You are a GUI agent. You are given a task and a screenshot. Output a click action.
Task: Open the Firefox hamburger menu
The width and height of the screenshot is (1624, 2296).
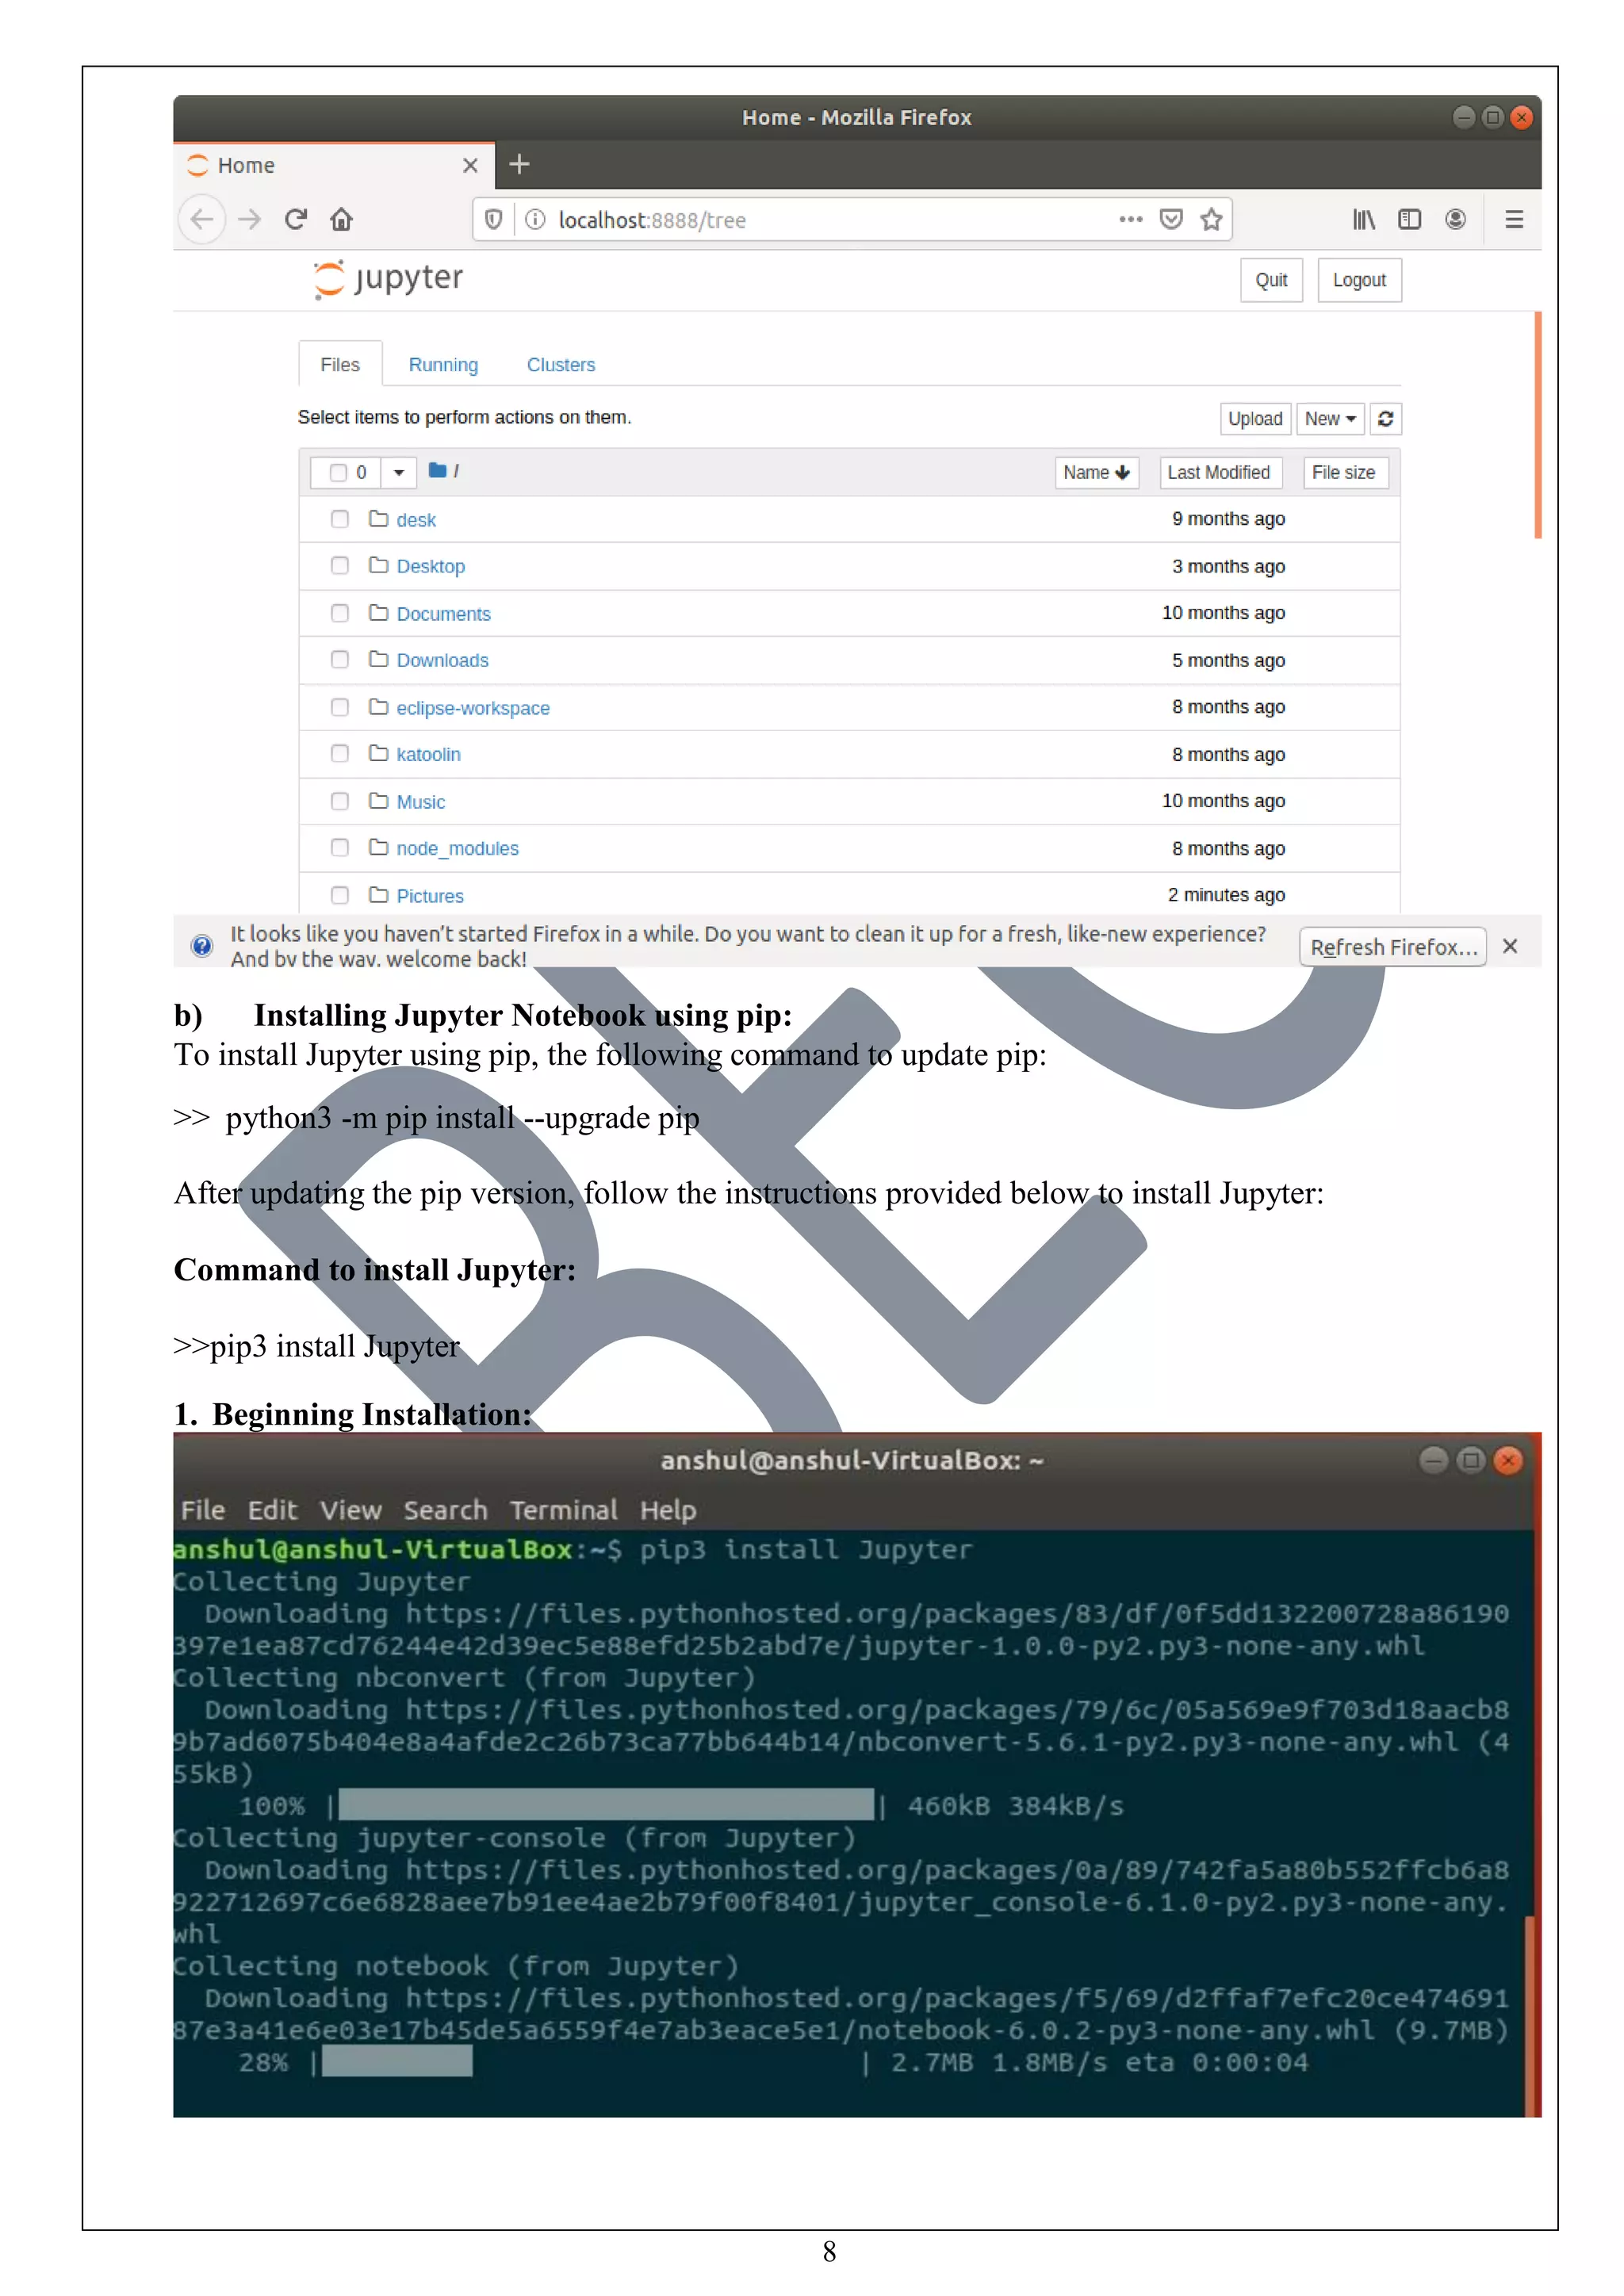tap(1514, 219)
